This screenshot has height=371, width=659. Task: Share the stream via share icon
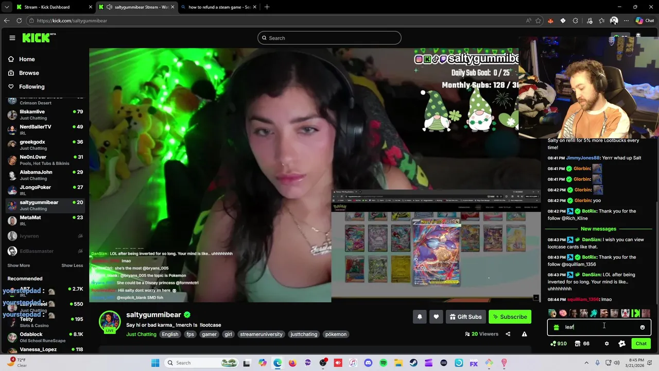coord(508,334)
